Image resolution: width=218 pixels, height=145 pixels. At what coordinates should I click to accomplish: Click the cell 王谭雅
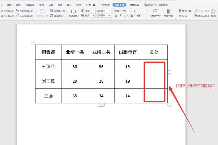click(x=49, y=67)
